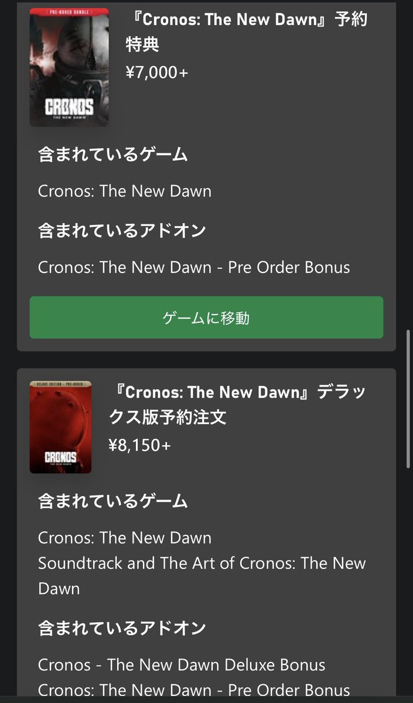Select Cronos: The New Dawn game in 予約特典 card
Viewport: 413px width, 703px height.
pos(125,191)
